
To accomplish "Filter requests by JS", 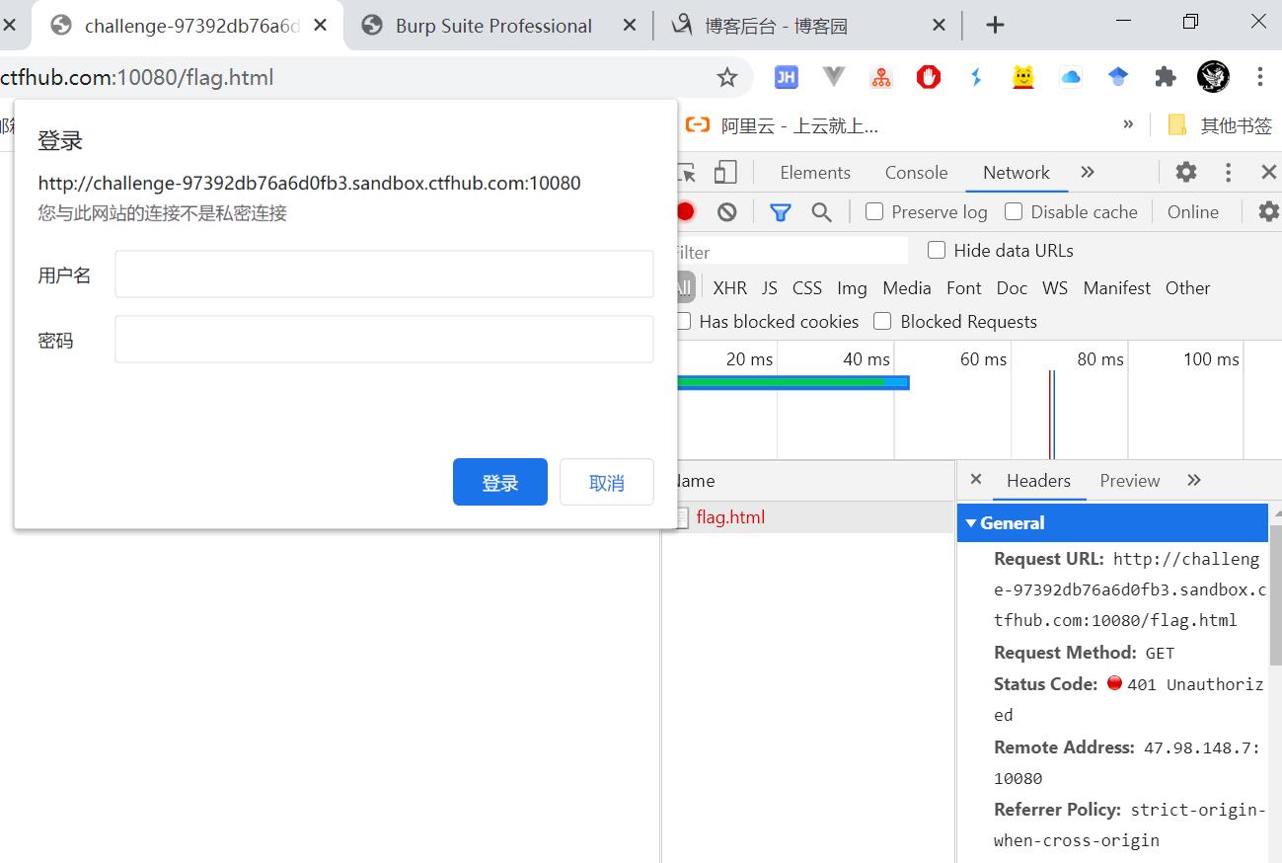I will pos(770,287).
